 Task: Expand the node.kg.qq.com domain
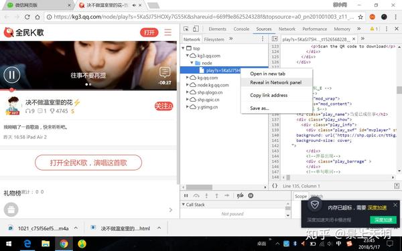[x=188, y=85]
